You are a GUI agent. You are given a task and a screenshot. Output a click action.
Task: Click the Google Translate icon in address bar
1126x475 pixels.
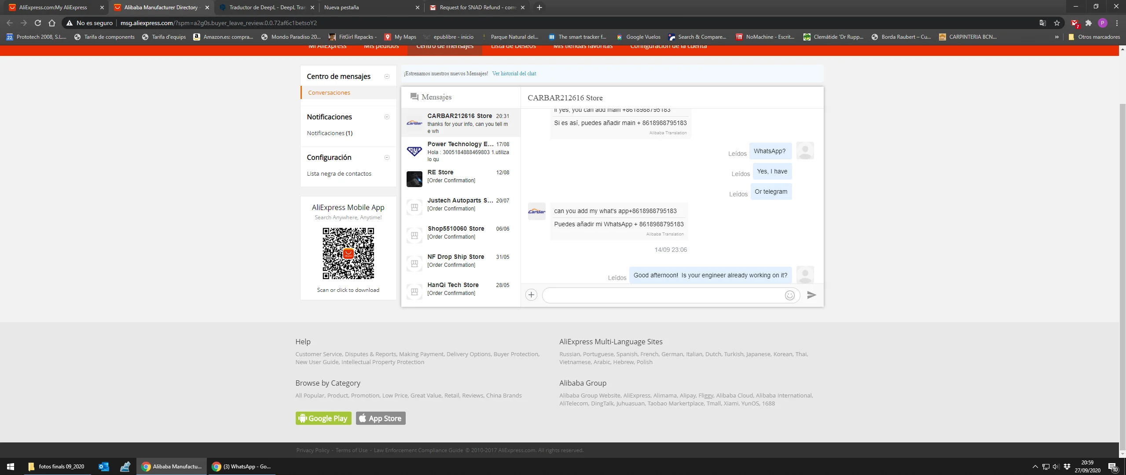tap(1042, 23)
